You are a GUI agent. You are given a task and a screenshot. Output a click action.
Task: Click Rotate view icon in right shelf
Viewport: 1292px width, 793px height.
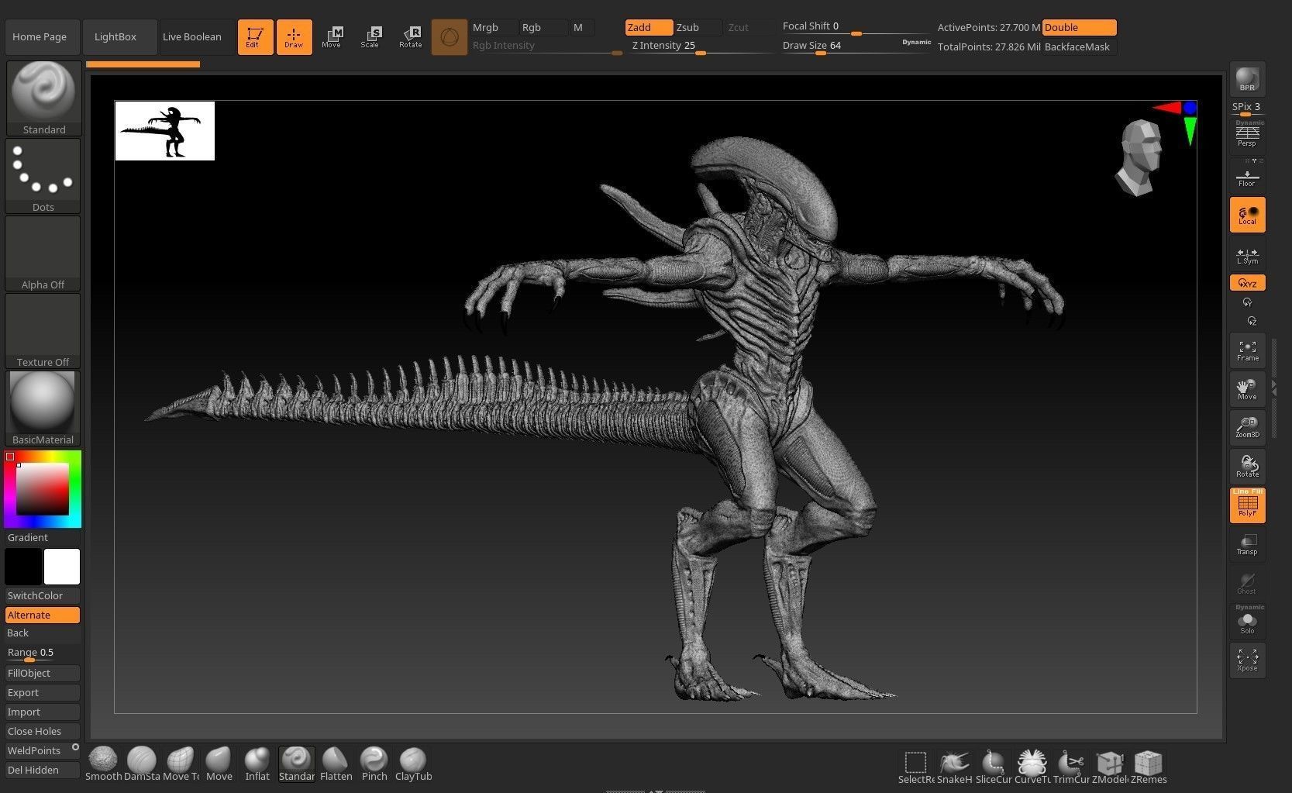pyautogui.click(x=1247, y=467)
